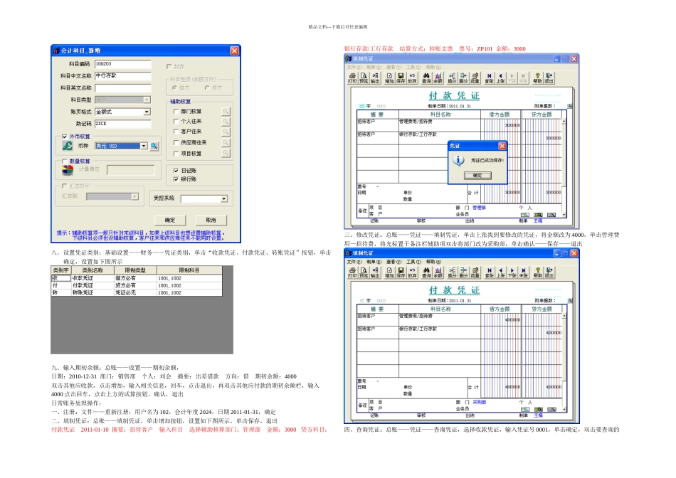Uncheck the 日记账 checkbox
Image resolution: width=676 pixels, height=478 pixels.
pyautogui.click(x=176, y=171)
